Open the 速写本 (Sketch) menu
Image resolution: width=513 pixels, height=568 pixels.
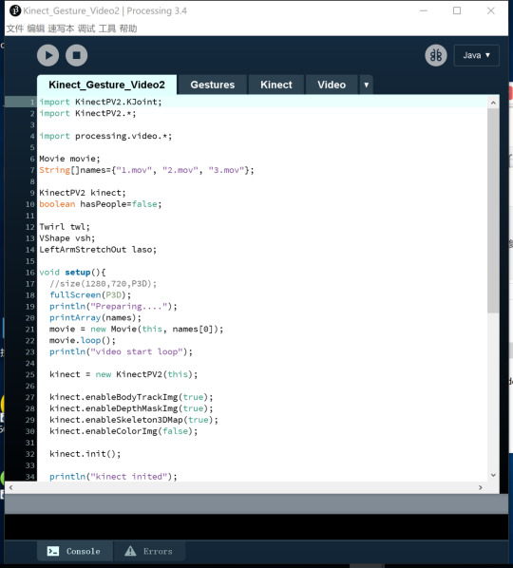61,28
